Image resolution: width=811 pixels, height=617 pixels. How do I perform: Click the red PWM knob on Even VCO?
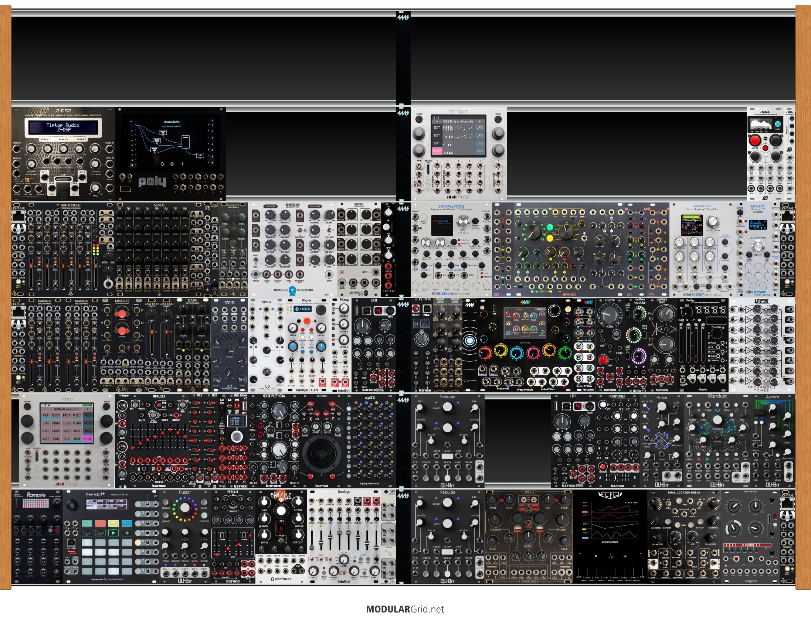point(603,359)
